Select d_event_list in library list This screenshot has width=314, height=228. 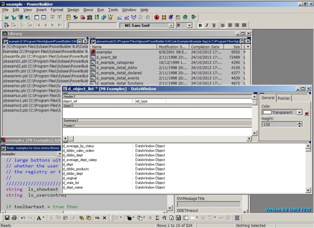pyautogui.click(x=107, y=57)
